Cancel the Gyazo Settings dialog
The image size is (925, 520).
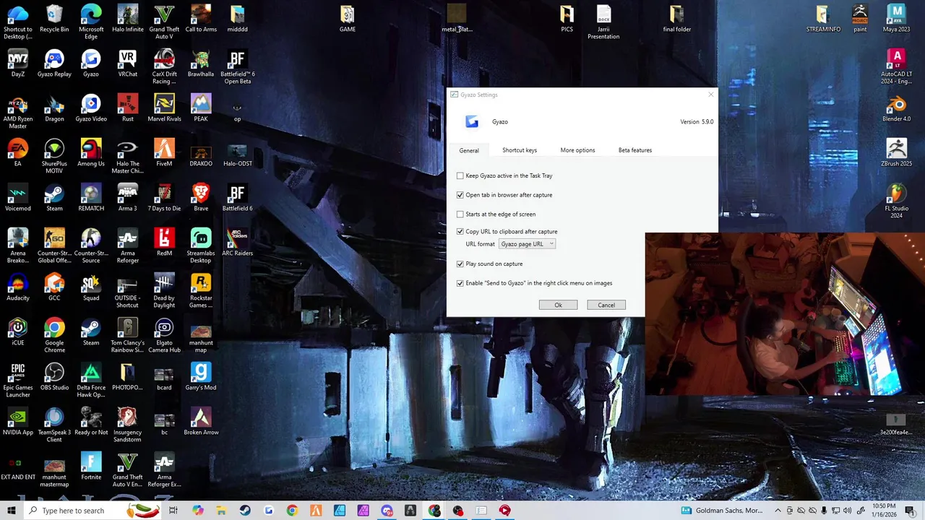point(606,305)
